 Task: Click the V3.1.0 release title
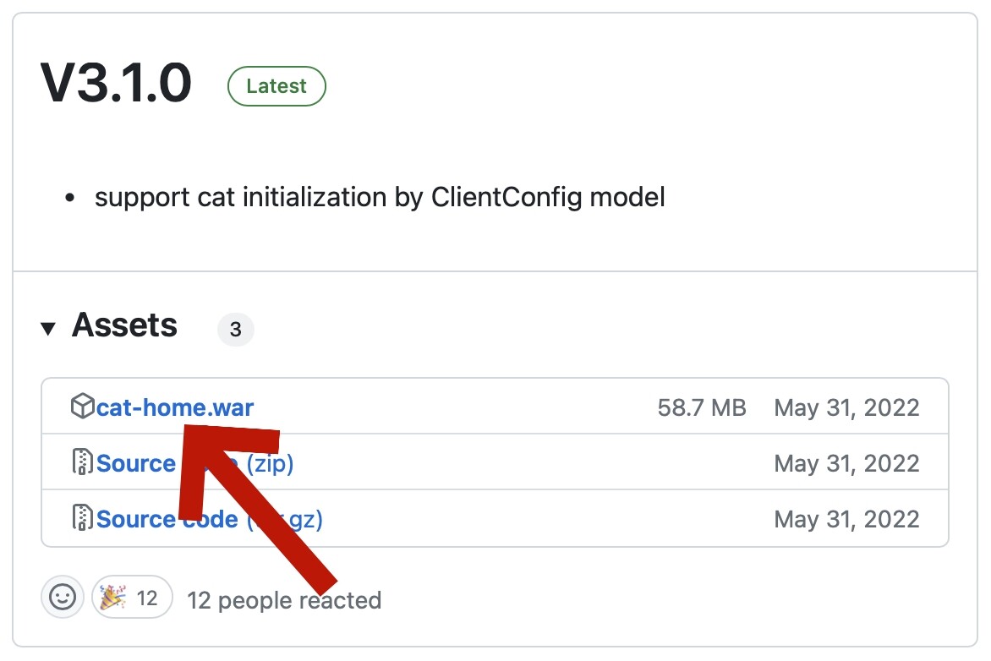[116, 85]
